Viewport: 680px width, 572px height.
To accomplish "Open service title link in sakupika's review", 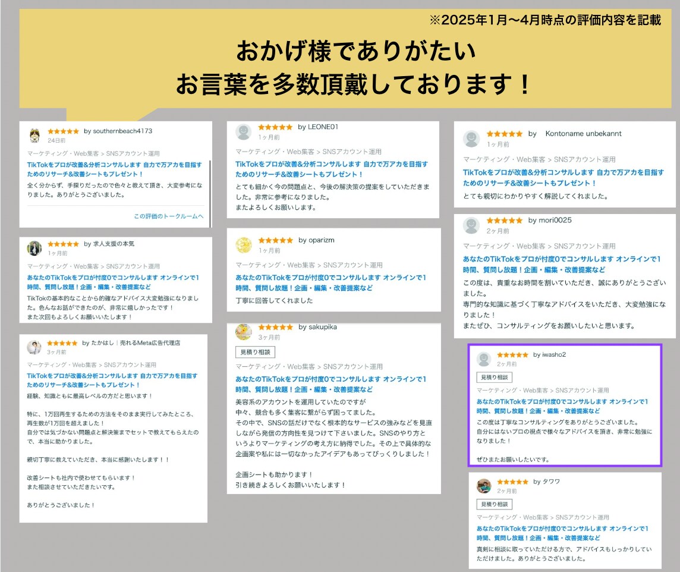I will pyautogui.click(x=331, y=384).
